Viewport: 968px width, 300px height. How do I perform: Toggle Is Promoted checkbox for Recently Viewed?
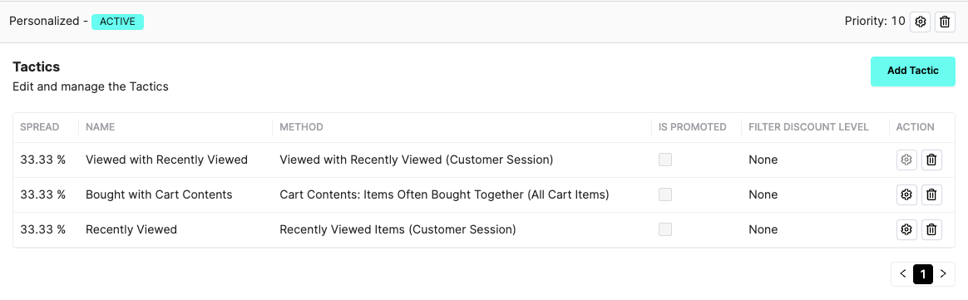pos(665,229)
